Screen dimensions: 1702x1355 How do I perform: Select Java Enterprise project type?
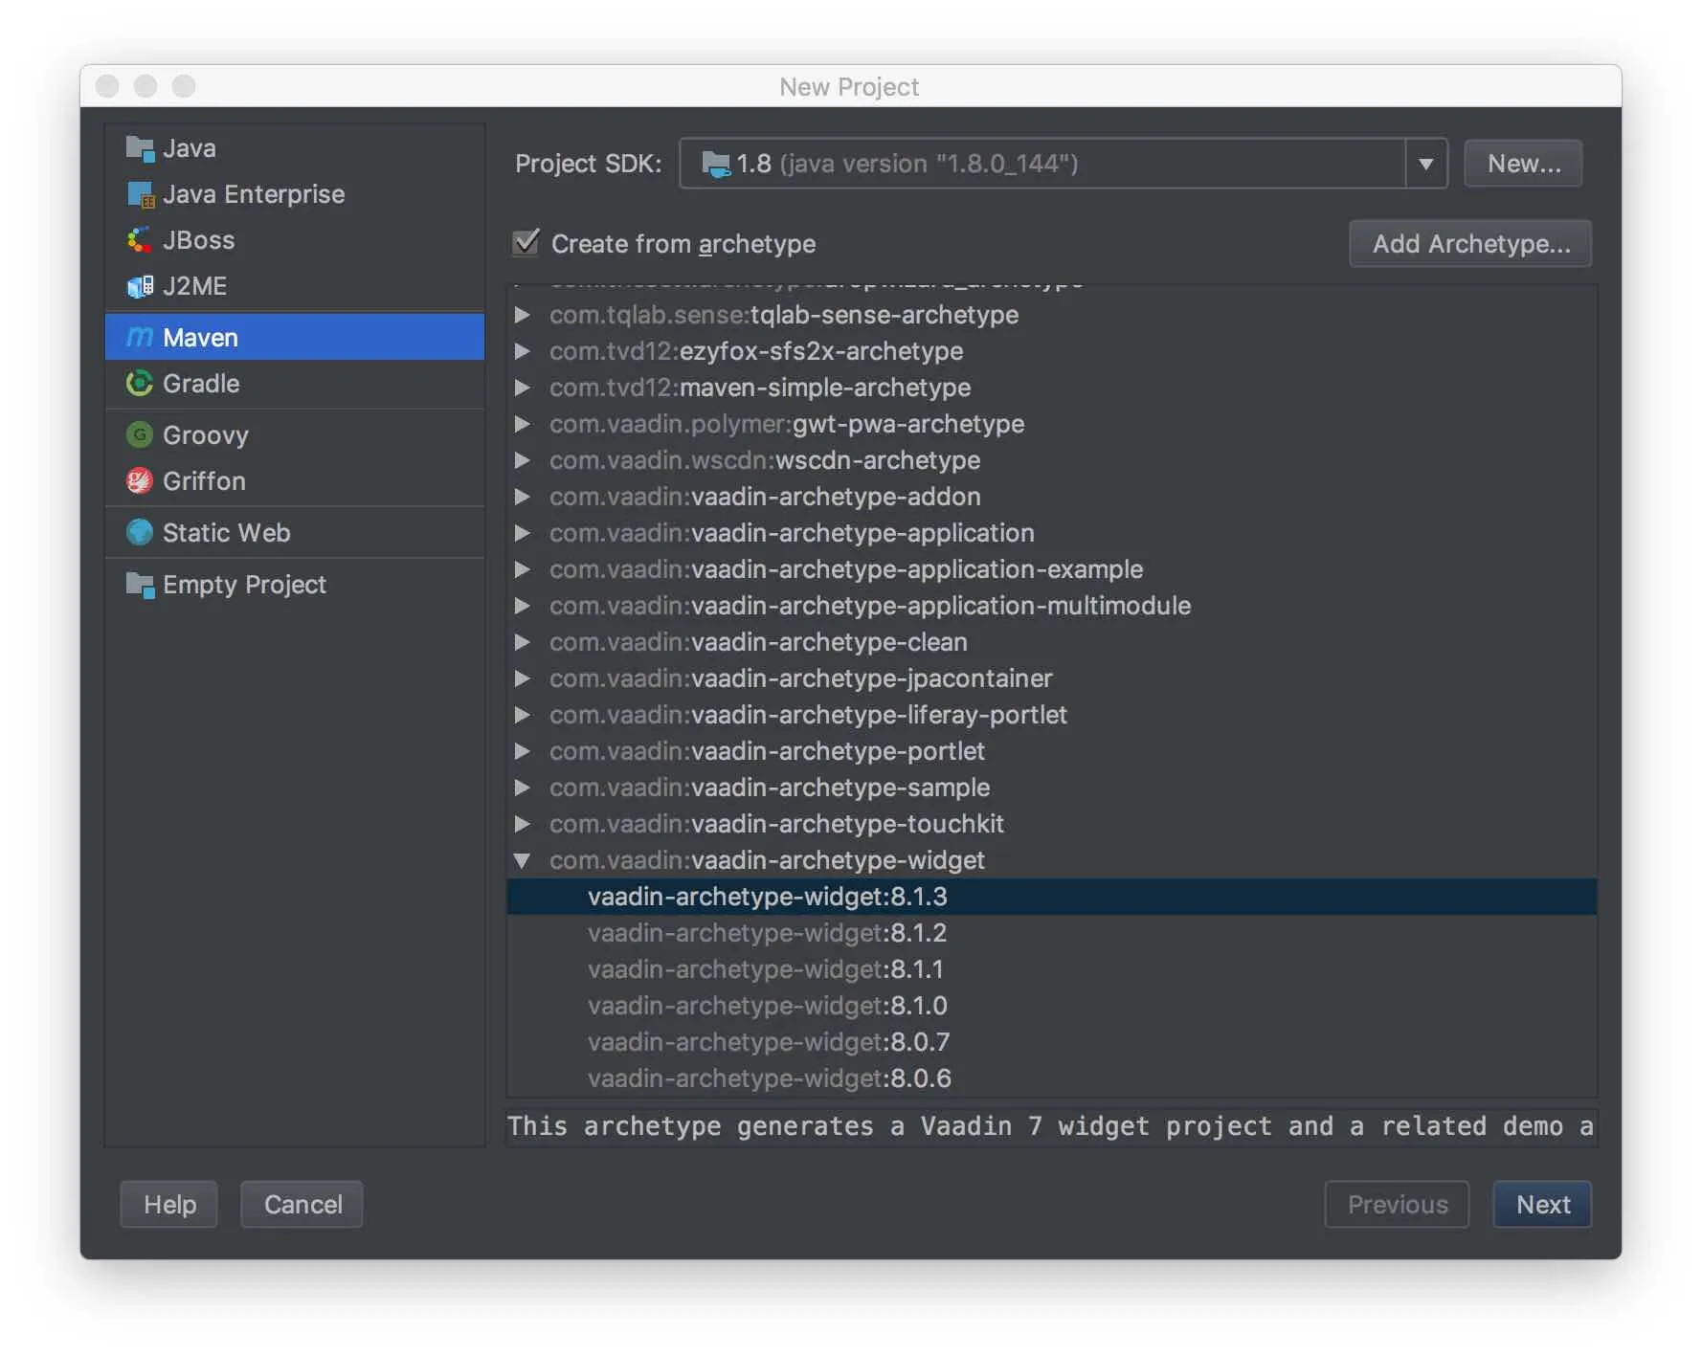point(295,194)
